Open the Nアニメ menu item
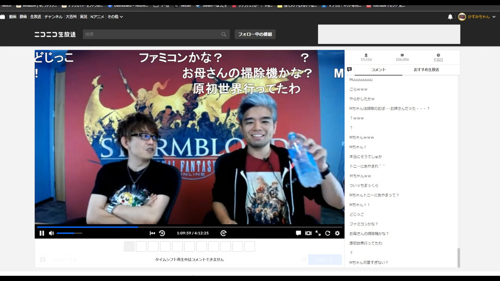This screenshot has height=281, width=500. (x=97, y=17)
